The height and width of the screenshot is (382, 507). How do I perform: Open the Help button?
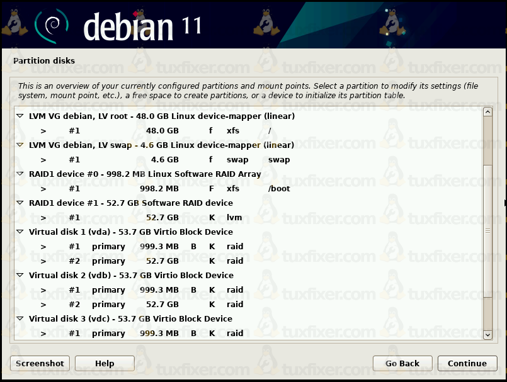(105, 364)
